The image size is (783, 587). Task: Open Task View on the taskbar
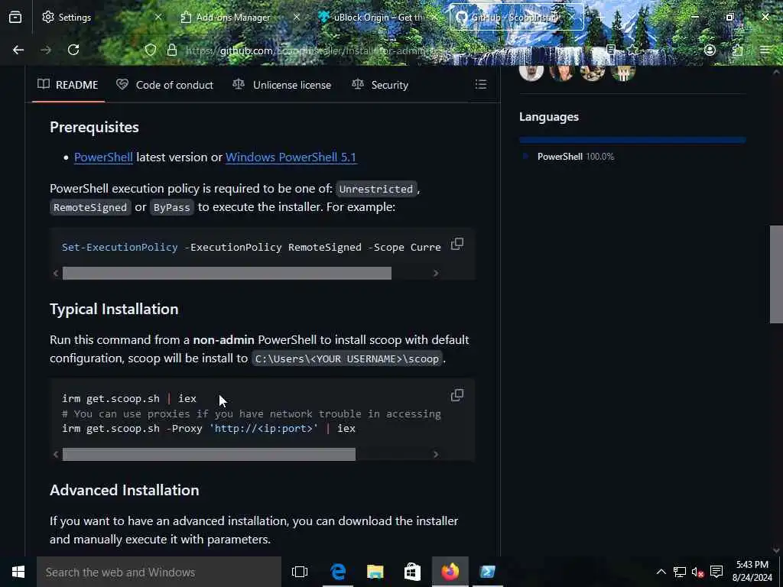pyautogui.click(x=300, y=572)
